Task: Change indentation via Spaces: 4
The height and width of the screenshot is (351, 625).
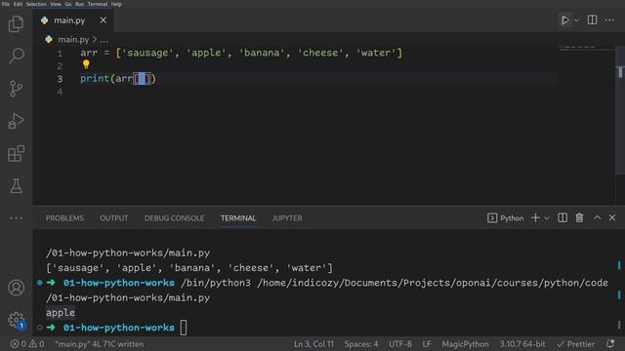Action: pyautogui.click(x=361, y=344)
